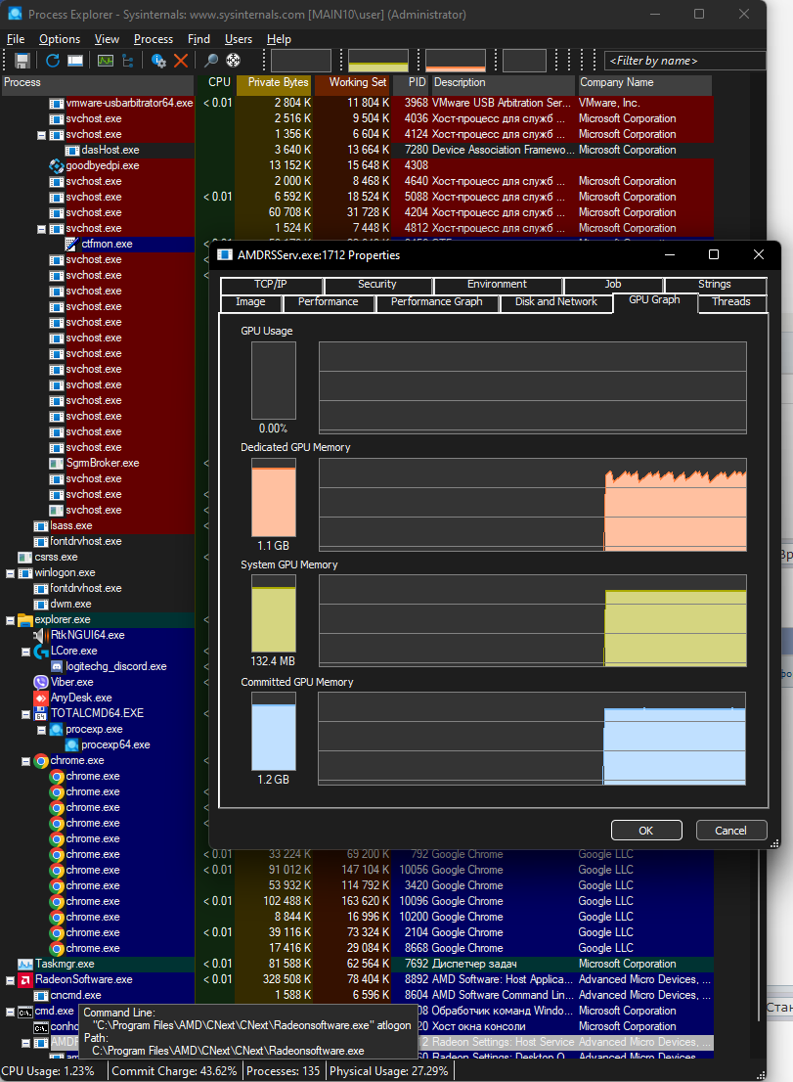
Task: Click the Viber.exe icon
Action: pos(41,682)
